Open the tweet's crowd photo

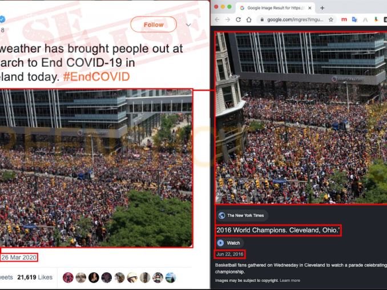tap(96, 168)
